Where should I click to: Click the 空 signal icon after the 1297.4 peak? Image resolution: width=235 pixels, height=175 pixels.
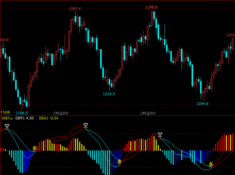coord(86,125)
